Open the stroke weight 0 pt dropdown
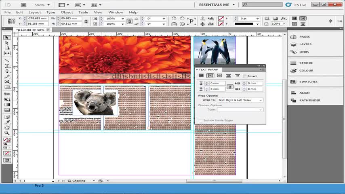This screenshot has width=345, height=194. pos(257,19)
